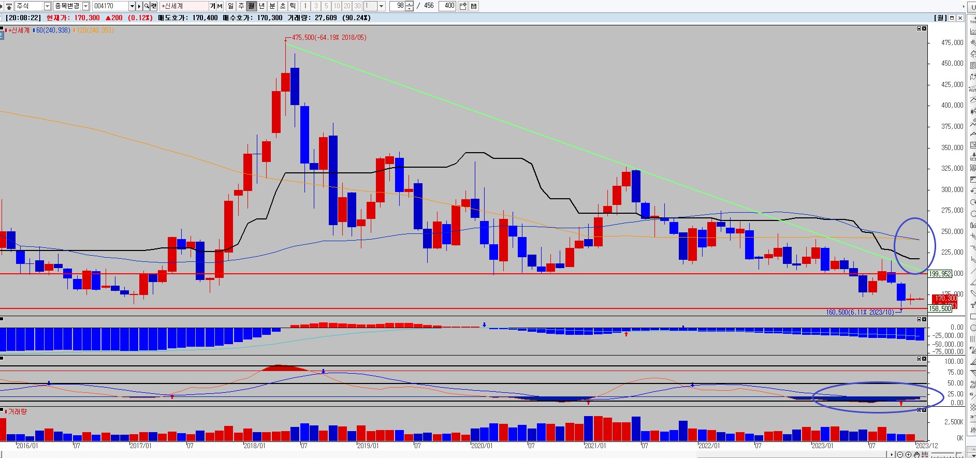The width and height of the screenshot is (976, 458).
Task: Select the 10 interval preset
Action: [337, 6]
